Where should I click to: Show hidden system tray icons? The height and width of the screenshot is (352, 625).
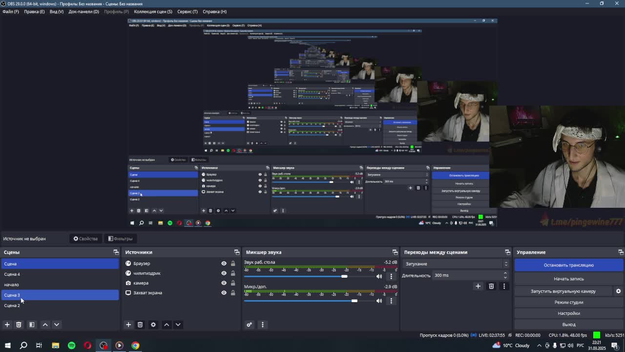(539, 346)
